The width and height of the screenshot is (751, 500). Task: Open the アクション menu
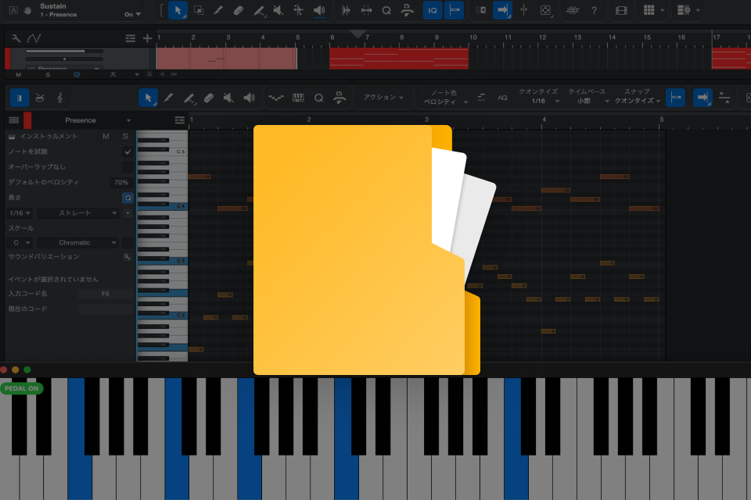pos(383,98)
